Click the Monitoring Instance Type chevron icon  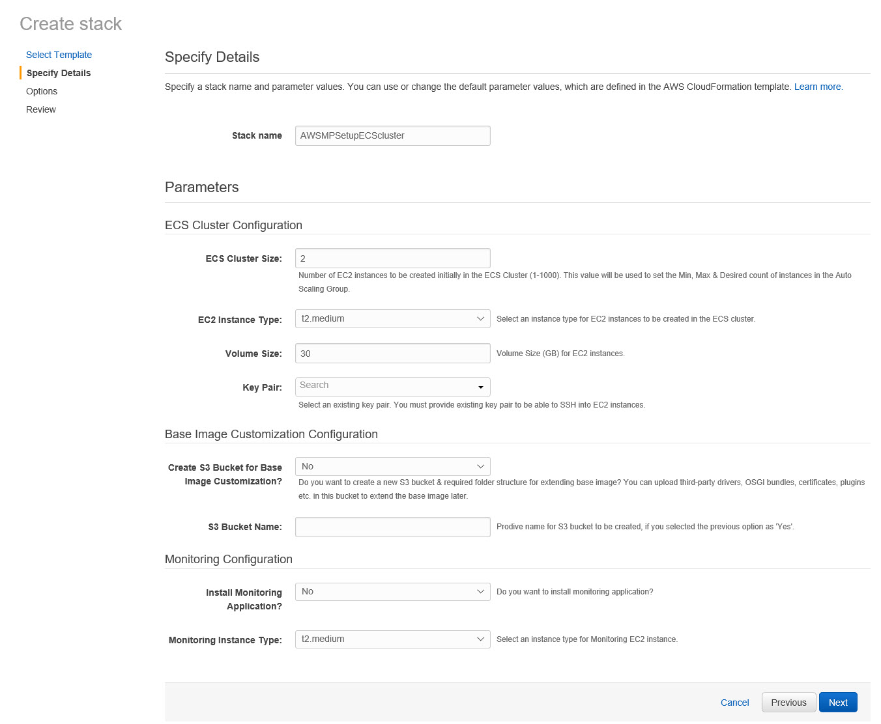[480, 639]
